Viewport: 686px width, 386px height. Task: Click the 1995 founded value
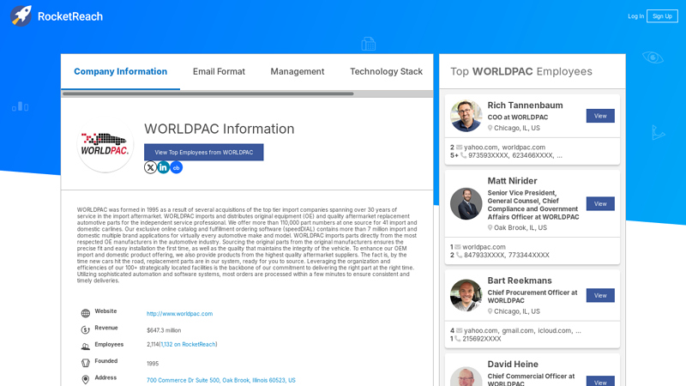pyautogui.click(x=153, y=364)
